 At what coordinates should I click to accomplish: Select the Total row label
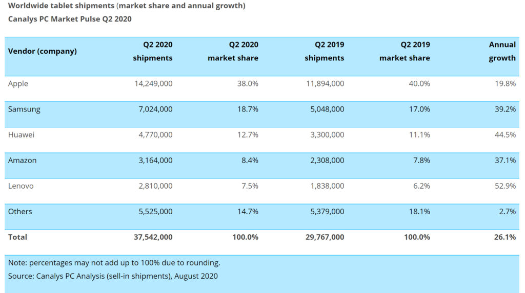click(18, 237)
